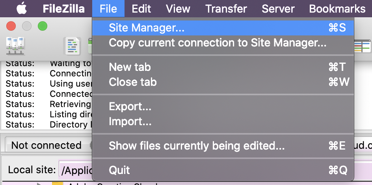372x185 pixels.
Task: Open the Edit menu
Action: click(x=141, y=9)
